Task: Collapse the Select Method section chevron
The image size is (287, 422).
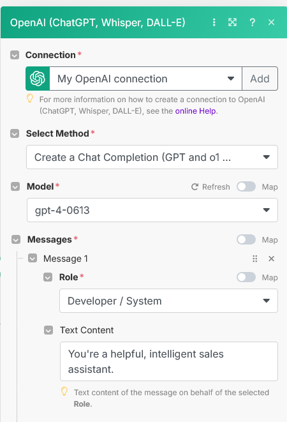Action: [x=15, y=133]
